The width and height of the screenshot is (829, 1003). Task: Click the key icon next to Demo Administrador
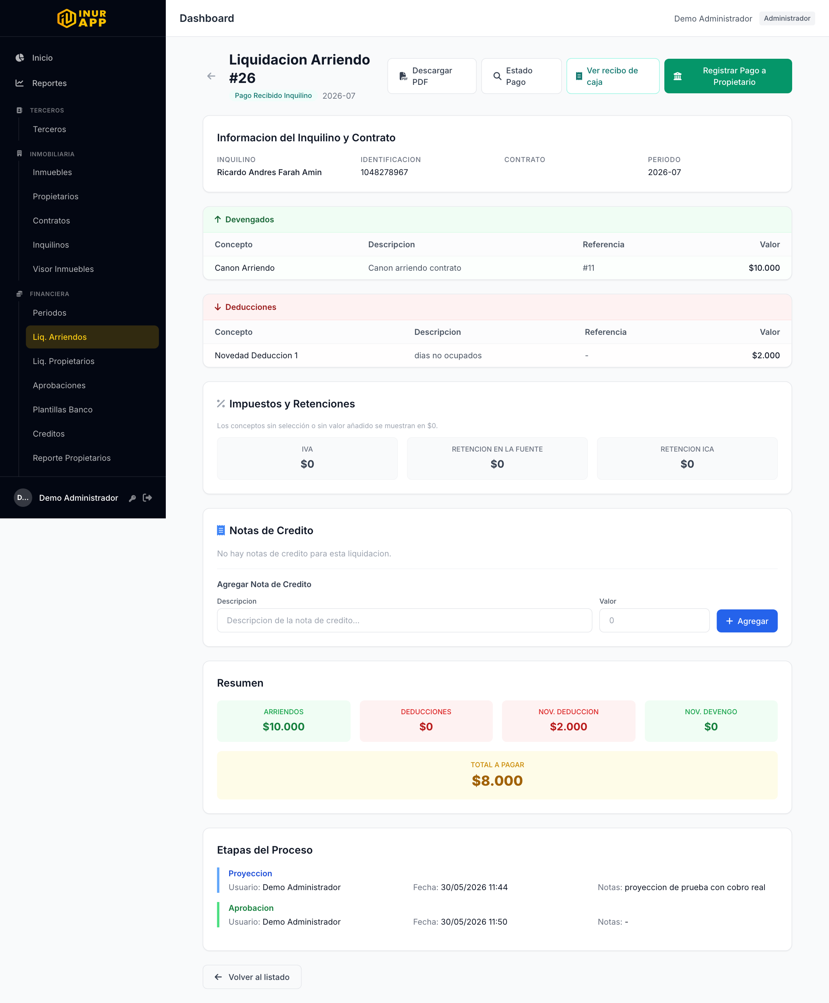click(x=133, y=498)
